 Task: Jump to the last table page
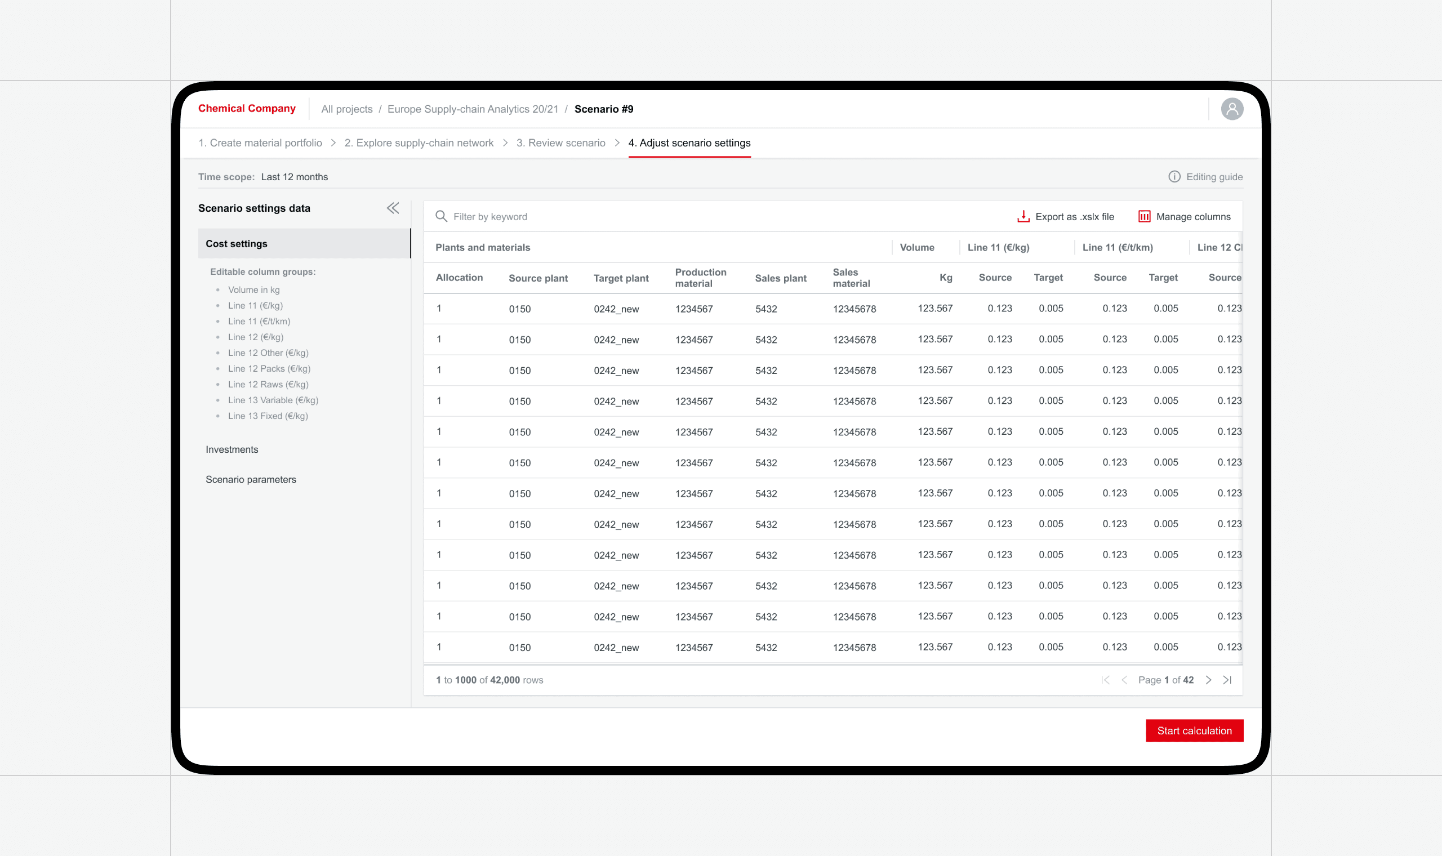pyautogui.click(x=1227, y=680)
